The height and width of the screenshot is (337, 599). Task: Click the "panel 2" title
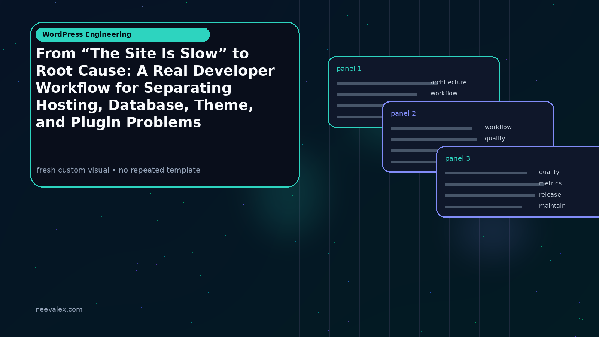[x=403, y=113]
